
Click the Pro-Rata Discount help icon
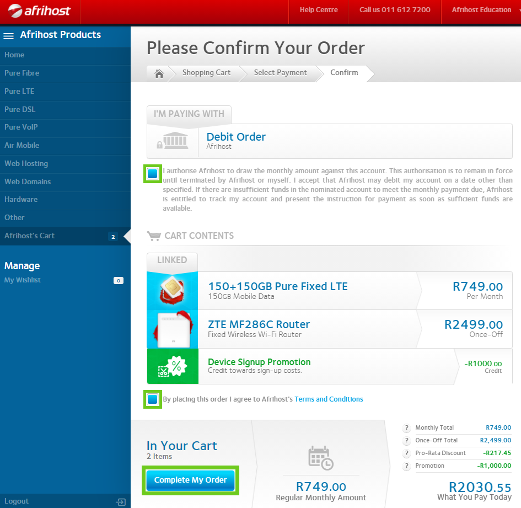(x=407, y=453)
